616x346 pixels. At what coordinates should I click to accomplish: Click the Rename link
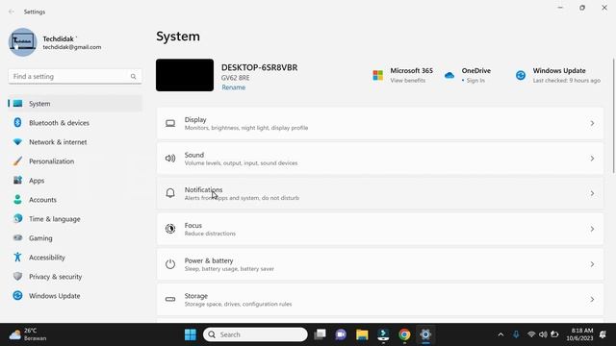(x=233, y=87)
